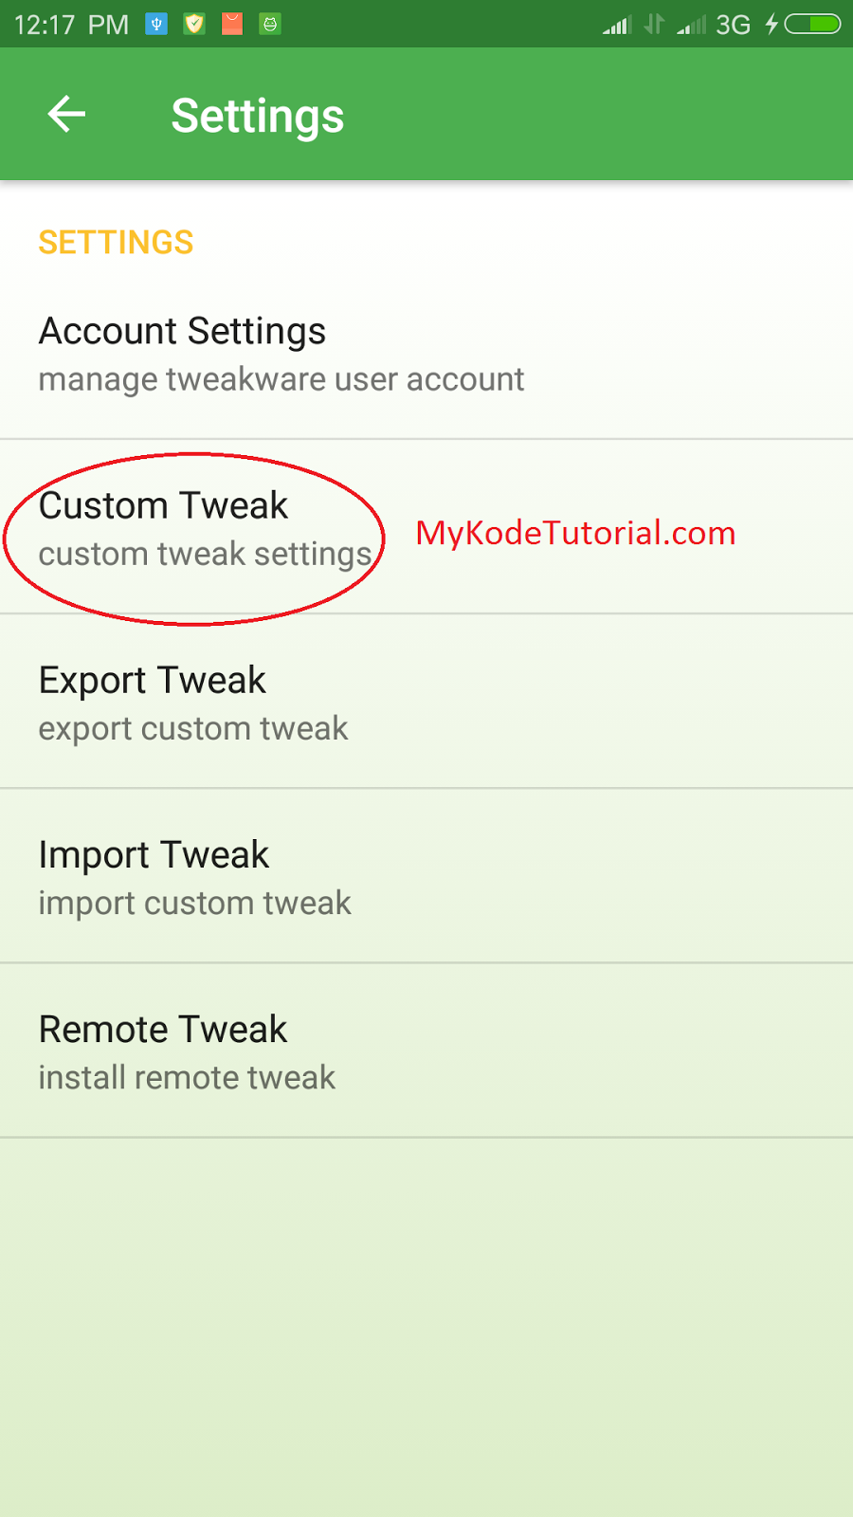
Task: Tap the first signal strength bars
Action: [617, 25]
